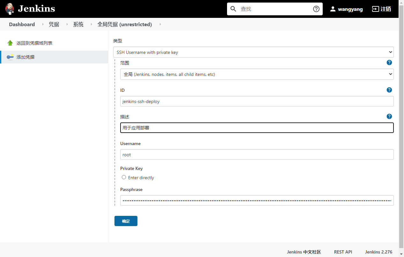Click the 类型 label text
404x257 pixels.
coord(118,41)
